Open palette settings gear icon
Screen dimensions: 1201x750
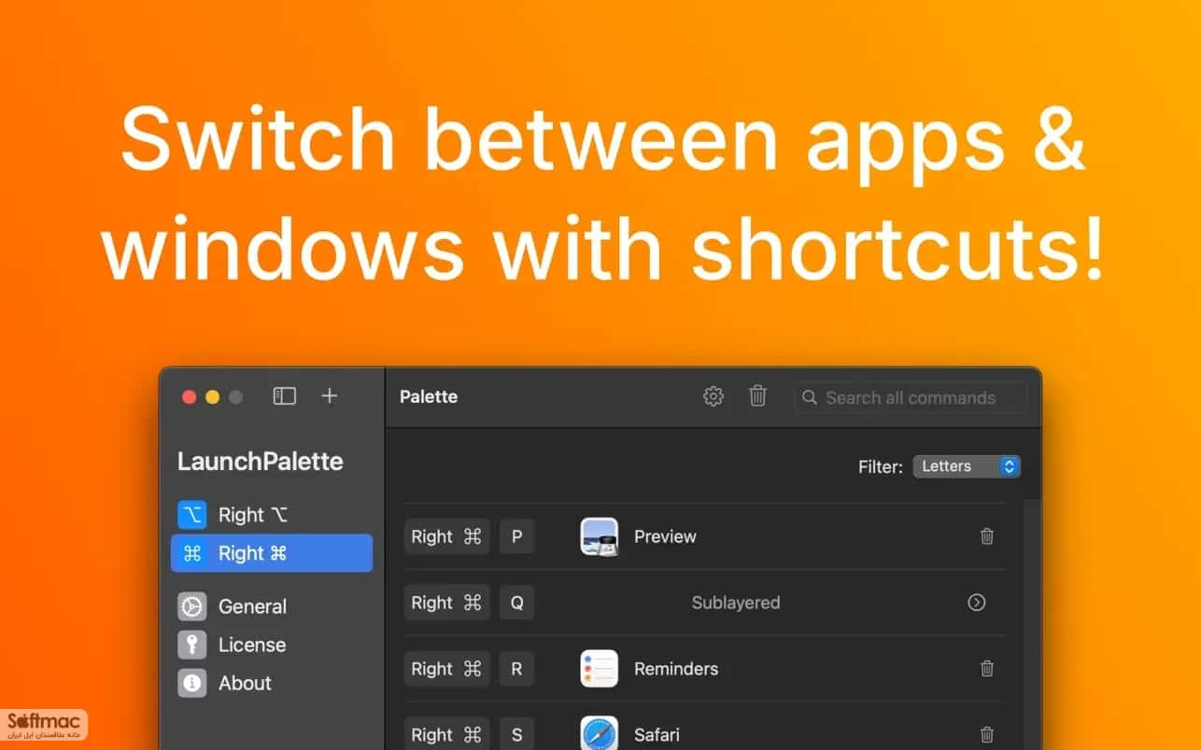click(714, 396)
